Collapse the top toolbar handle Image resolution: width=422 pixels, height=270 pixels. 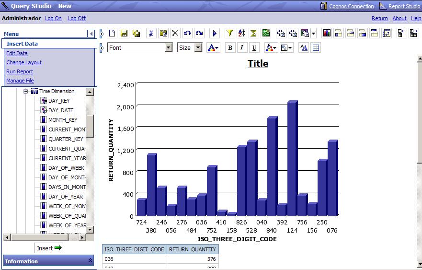[x=102, y=34]
